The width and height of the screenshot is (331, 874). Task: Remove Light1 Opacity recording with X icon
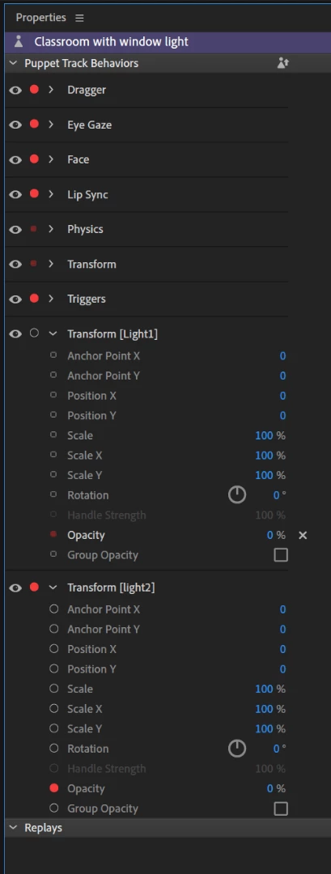tap(303, 535)
